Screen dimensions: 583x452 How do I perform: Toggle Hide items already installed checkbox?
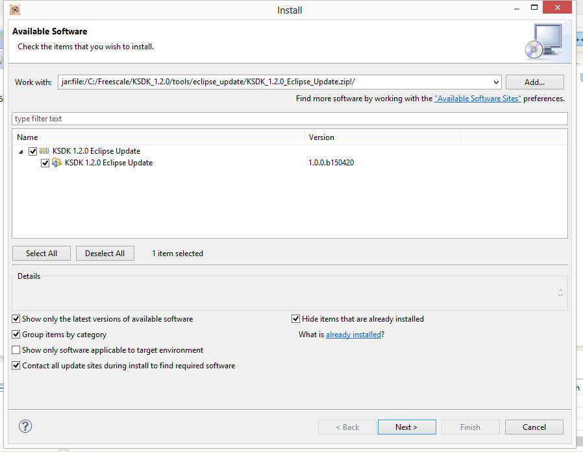coord(296,319)
